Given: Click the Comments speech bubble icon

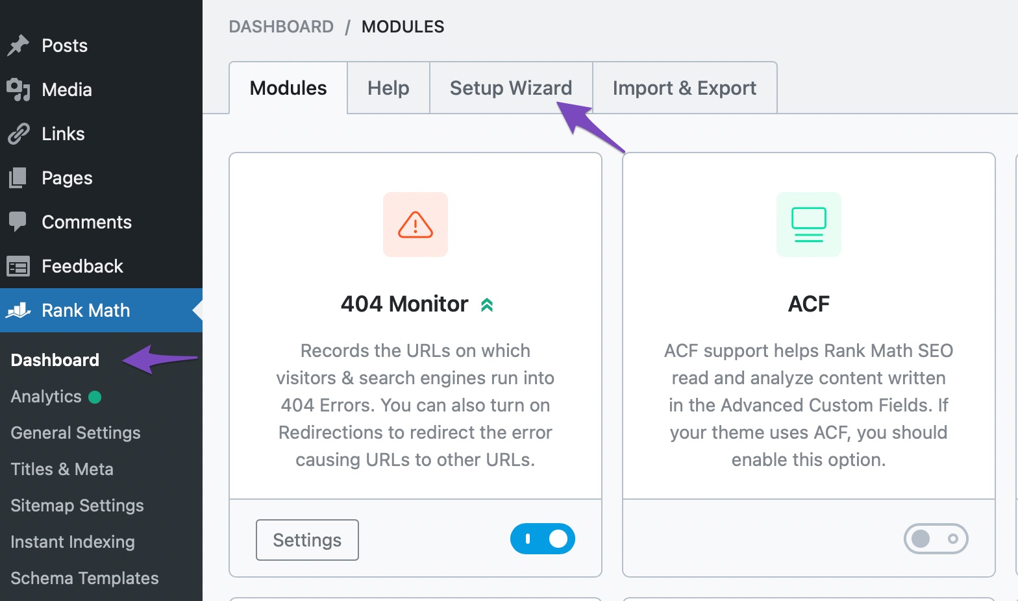Looking at the screenshot, I should [x=18, y=222].
